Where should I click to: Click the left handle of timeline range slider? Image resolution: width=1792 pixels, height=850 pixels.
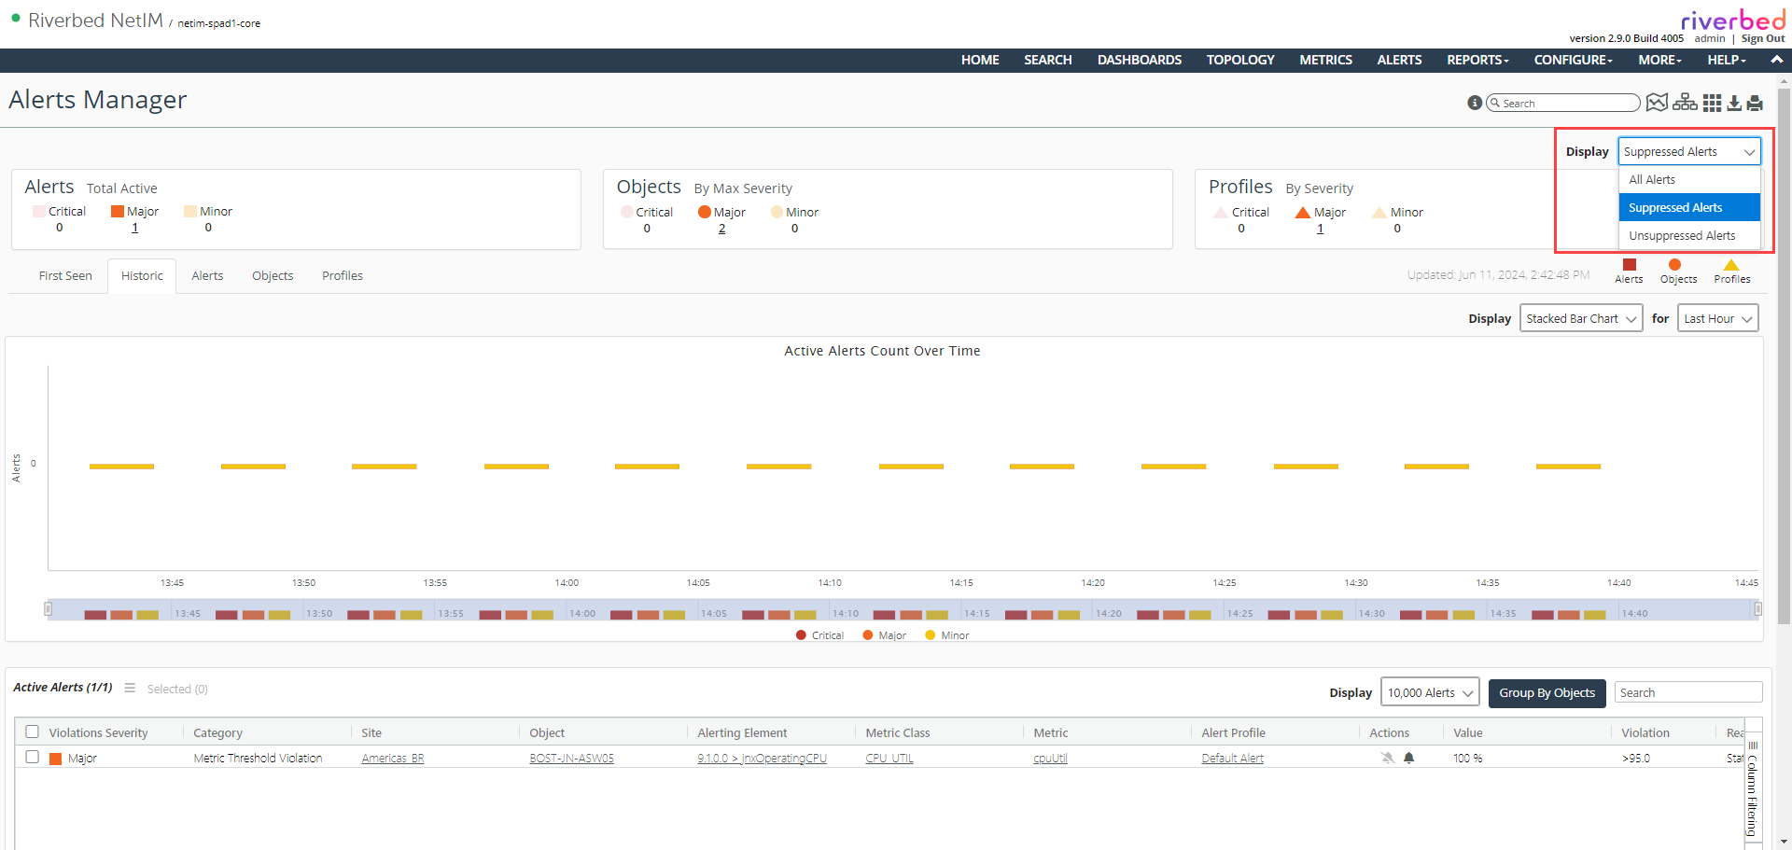(x=48, y=609)
